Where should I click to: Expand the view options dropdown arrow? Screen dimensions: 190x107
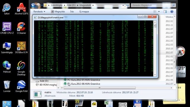point(159,12)
